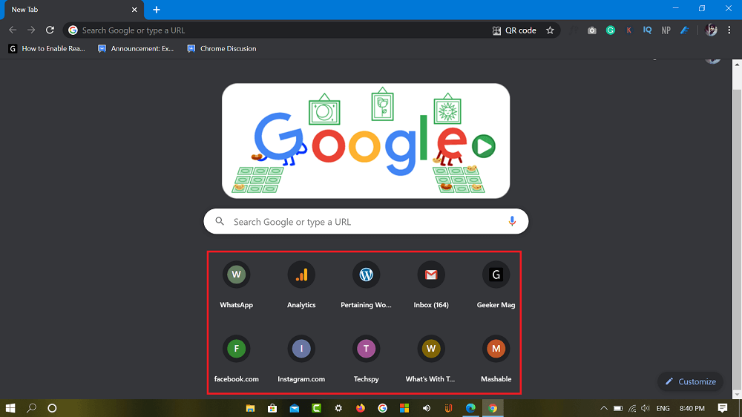Click the Customize button
Screen dimensions: 742x417
pos(690,381)
